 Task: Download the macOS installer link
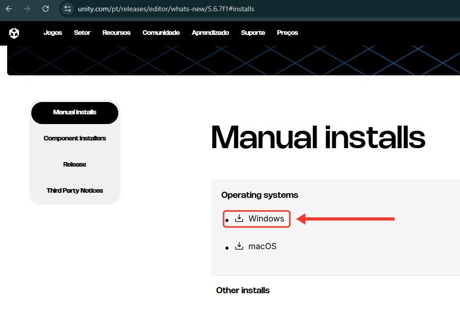pos(262,247)
